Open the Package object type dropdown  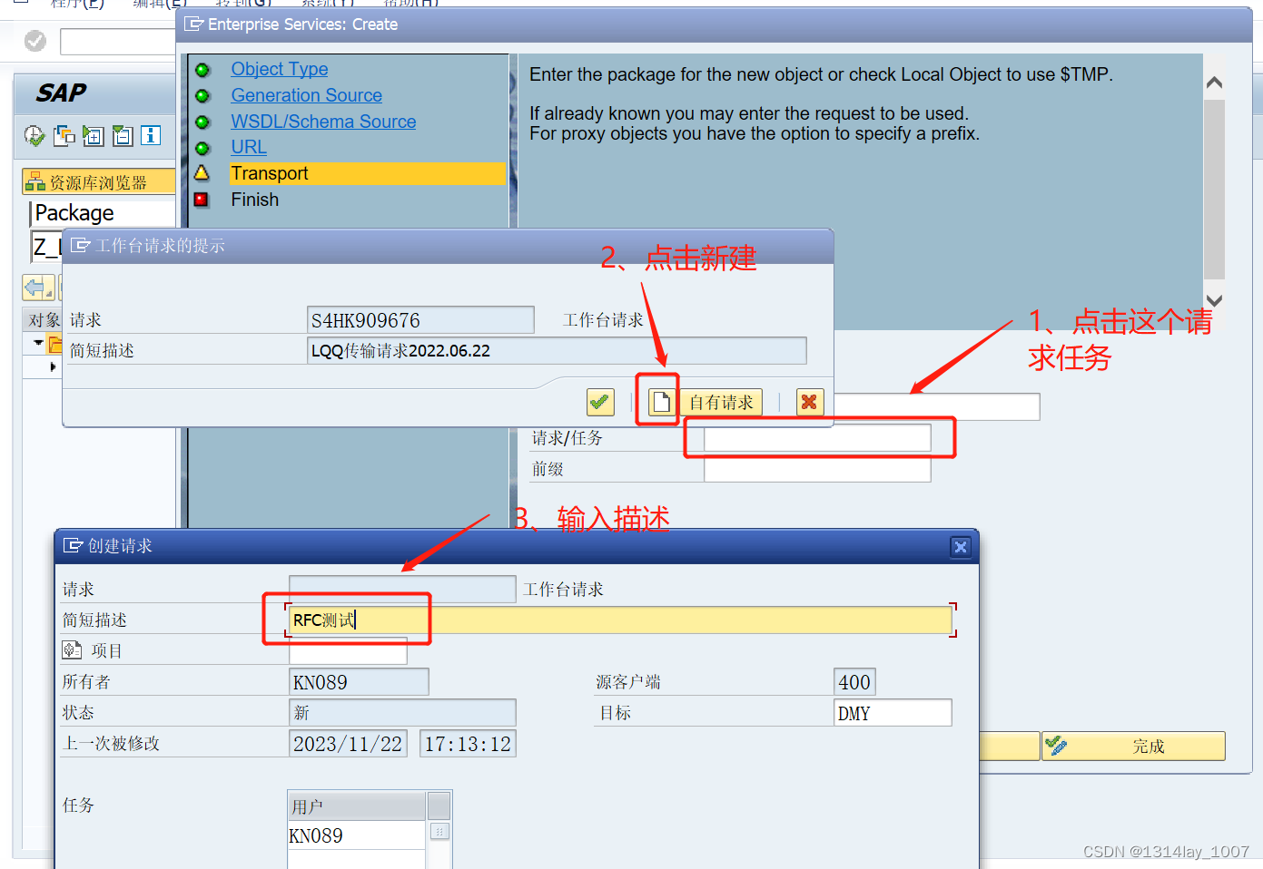(x=104, y=213)
